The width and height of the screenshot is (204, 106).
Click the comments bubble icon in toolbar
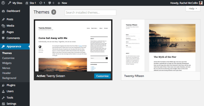(50, 3)
